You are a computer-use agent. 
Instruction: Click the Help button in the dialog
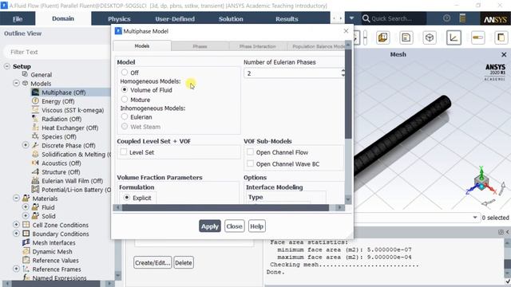257,226
